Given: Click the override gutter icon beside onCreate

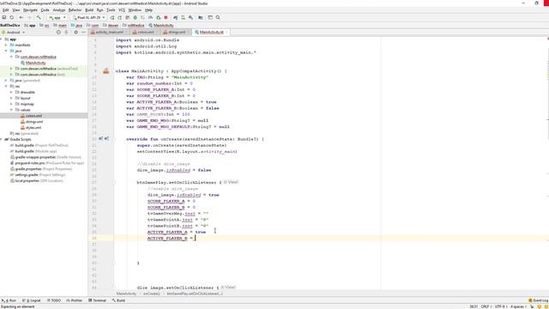Looking at the screenshot, I should (x=101, y=139).
